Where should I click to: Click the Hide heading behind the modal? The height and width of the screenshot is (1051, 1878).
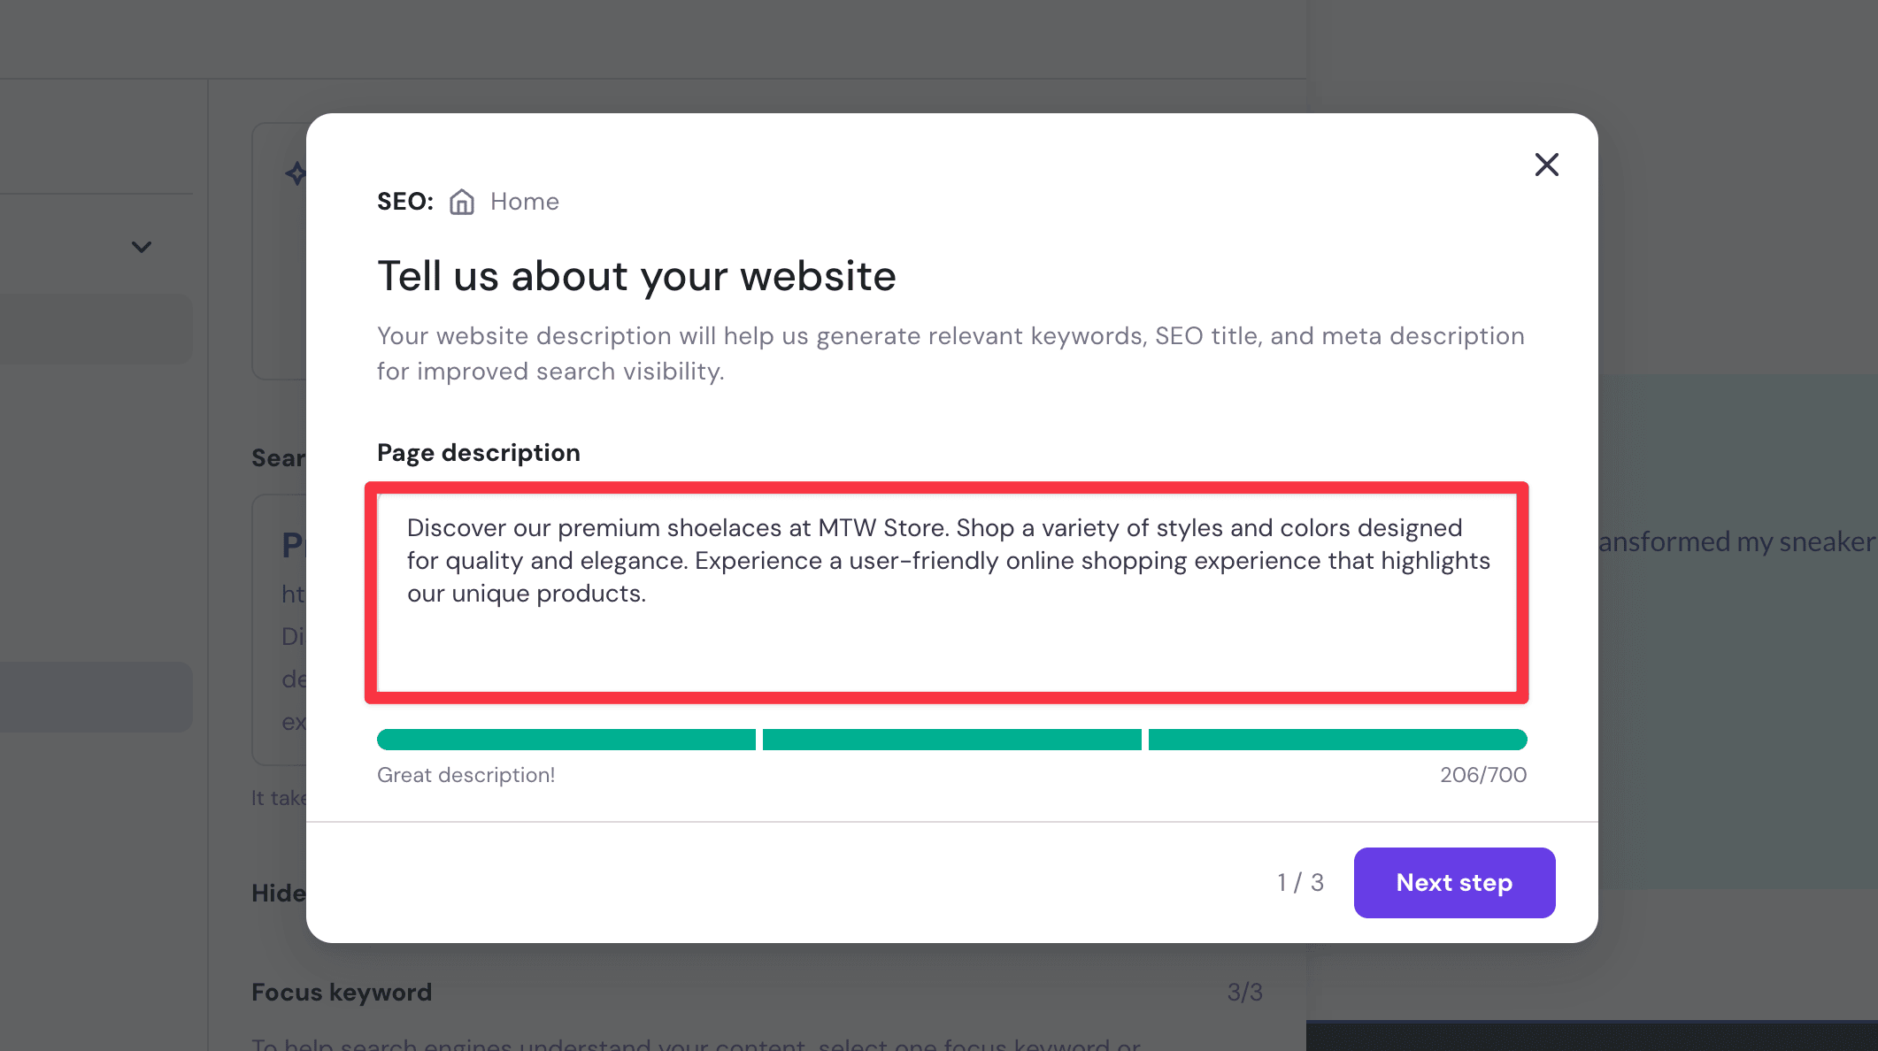[x=276, y=893]
